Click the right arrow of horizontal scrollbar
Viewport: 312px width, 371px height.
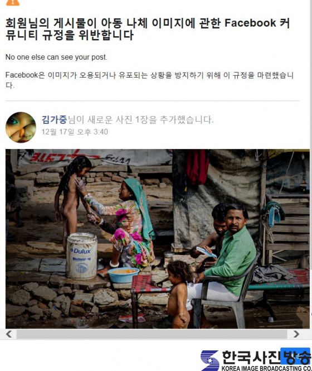coord(296,334)
